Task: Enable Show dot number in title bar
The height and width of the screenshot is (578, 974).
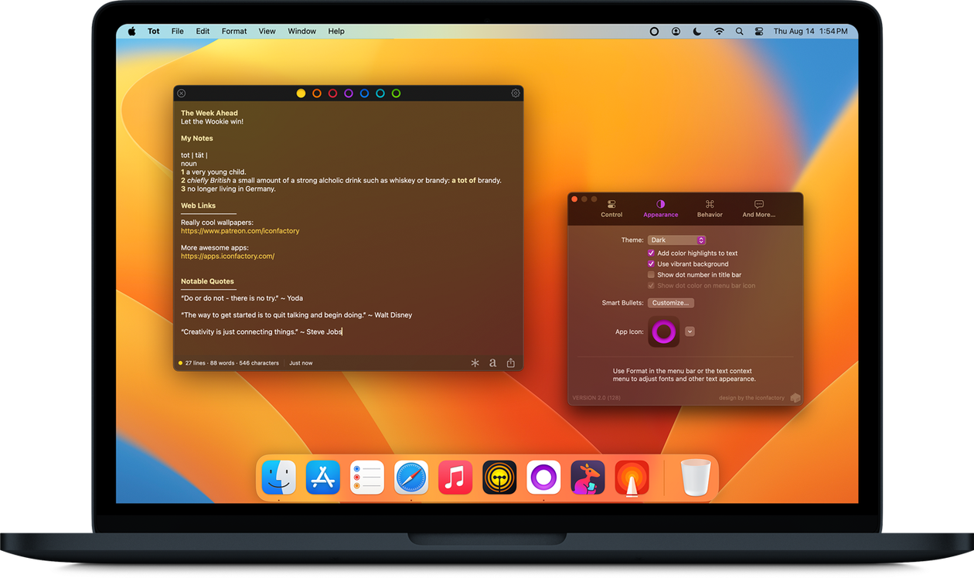Action: click(x=651, y=275)
